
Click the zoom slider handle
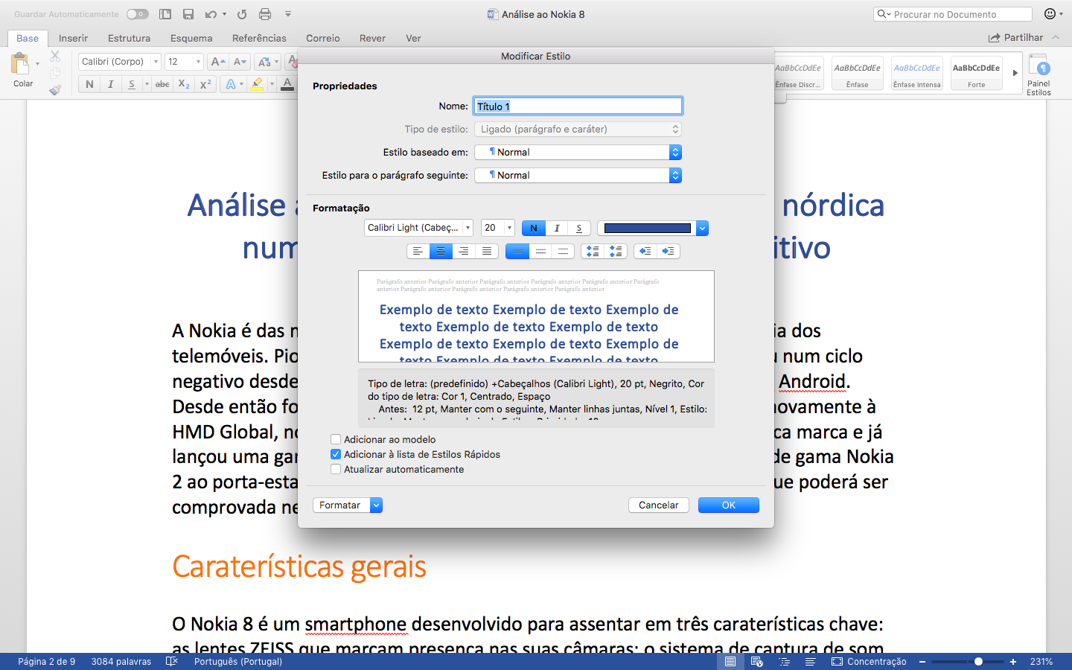pyautogui.click(x=978, y=661)
